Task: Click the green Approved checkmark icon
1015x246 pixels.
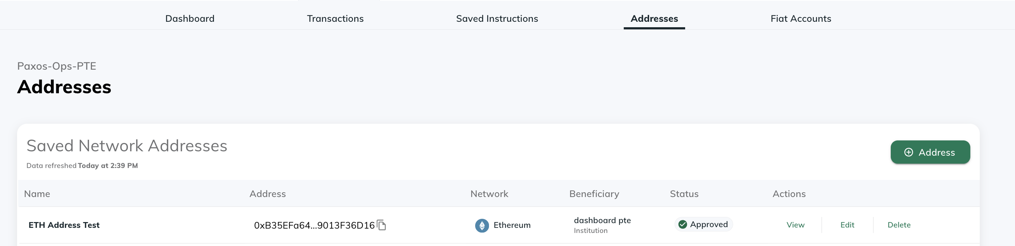Action: click(683, 224)
